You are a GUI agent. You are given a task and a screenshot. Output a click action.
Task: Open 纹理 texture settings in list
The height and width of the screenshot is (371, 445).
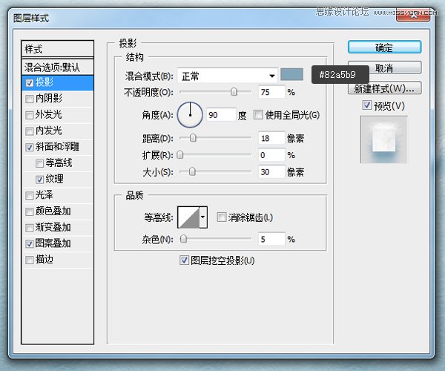54,179
